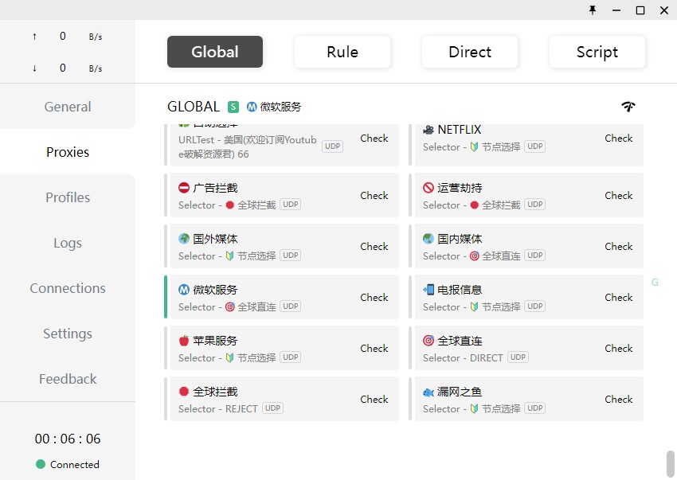
Task: Click the UDP tag on 全球拦截 card
Action: point(272,408)
